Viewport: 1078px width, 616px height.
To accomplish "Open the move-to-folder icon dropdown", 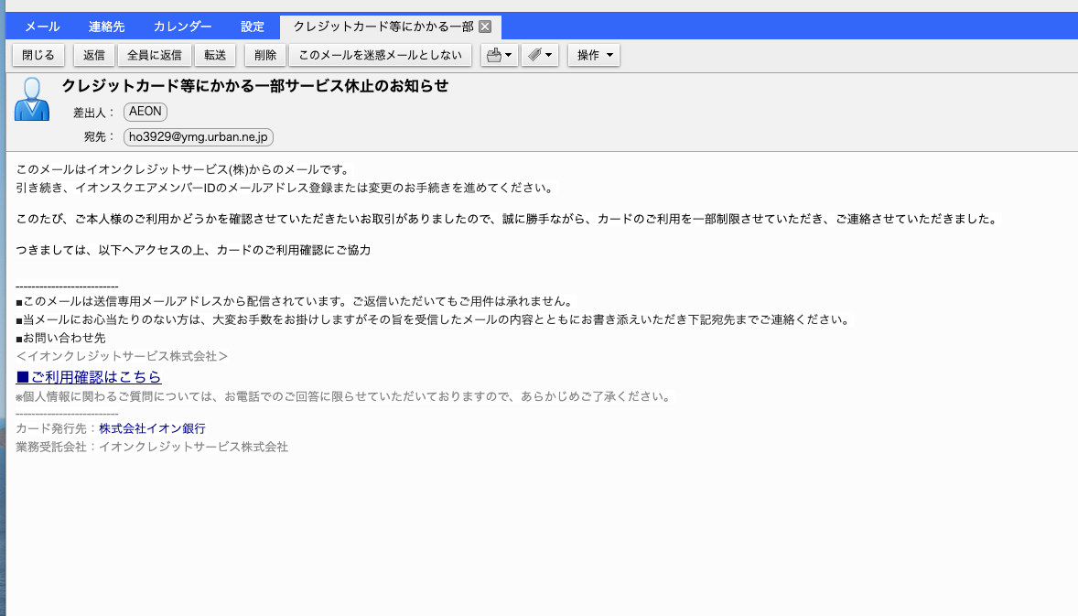I will 499,55.
